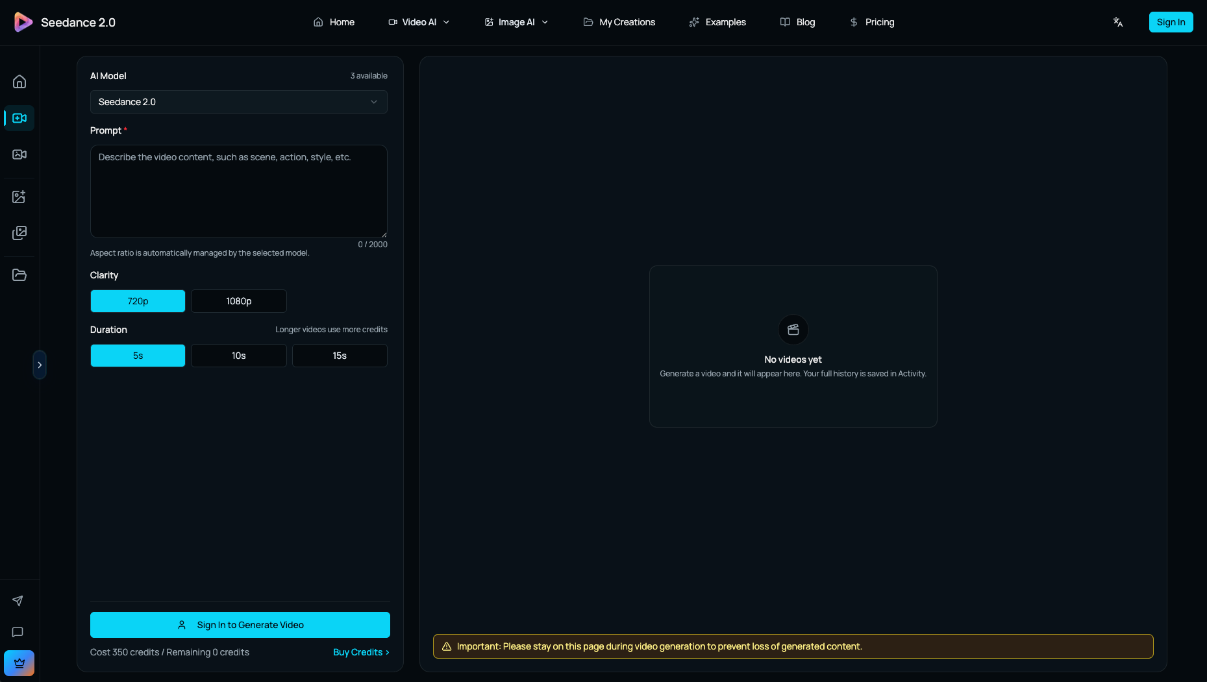The width and height of the screenshot is (1207, 682).
Task: Select the image-to-video sidebar icon
Action: pos(19,154)
